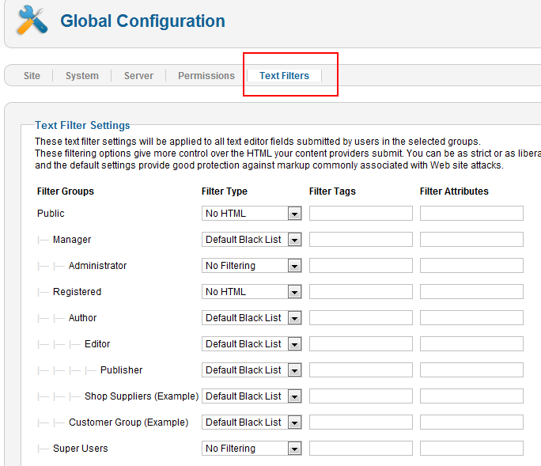Click the Global Configuration wrench icon
This screenshot has width=541, height=466.
point(32,21)
